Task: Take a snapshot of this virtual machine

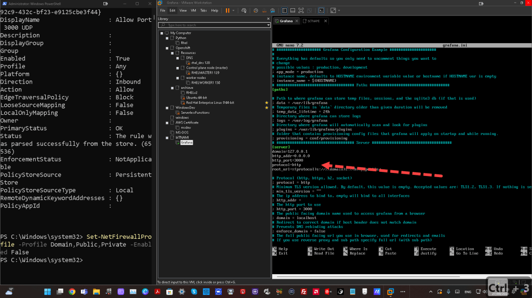Action: [x=256, y=10]
